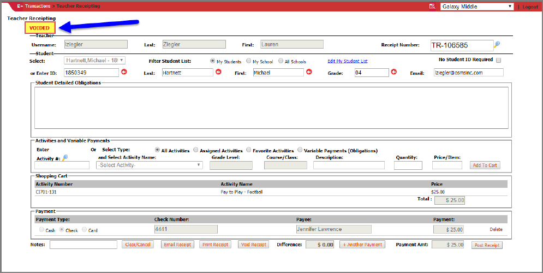Click the Clear/Cancel button
Screen dimensions: 543x273
(138, 245)
